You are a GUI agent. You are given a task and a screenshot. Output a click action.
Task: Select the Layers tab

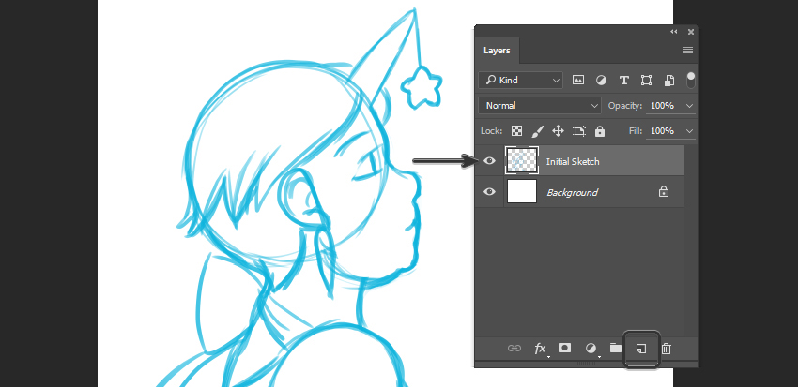pyautogui.click(x=497, y=51)
